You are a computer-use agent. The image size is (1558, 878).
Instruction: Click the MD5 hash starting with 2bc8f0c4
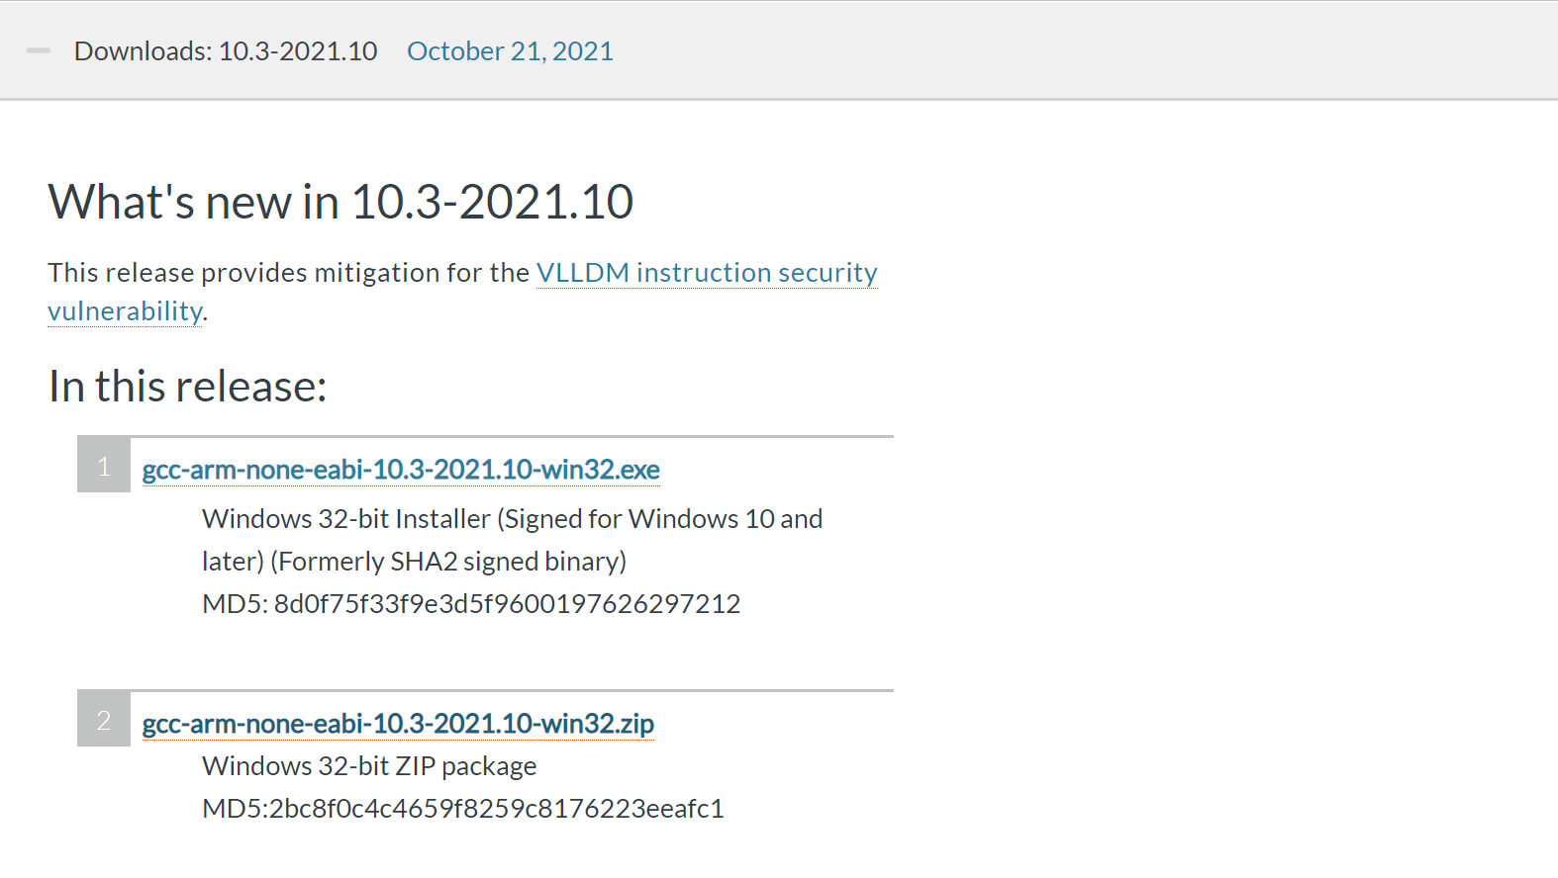(496, 809)
